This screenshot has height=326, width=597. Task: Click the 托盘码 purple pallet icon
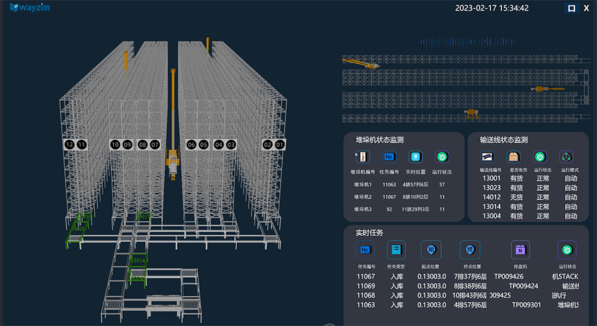click(x=520, y=250)
